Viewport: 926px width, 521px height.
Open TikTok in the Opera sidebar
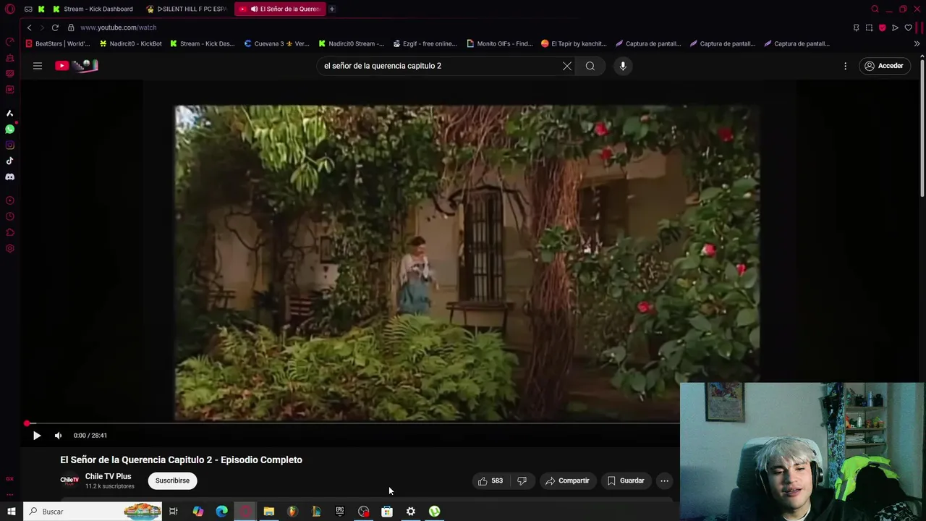click(9, 161)
